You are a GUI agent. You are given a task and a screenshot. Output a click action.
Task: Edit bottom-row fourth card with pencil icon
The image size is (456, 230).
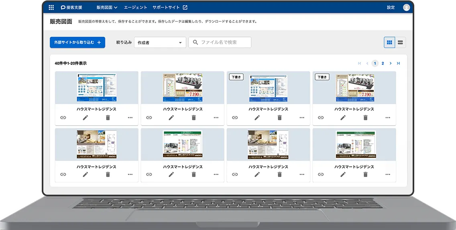[x=343, y=175]
